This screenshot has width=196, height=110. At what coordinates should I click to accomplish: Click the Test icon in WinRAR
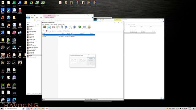pyautogui.click(x=54, y=27)
